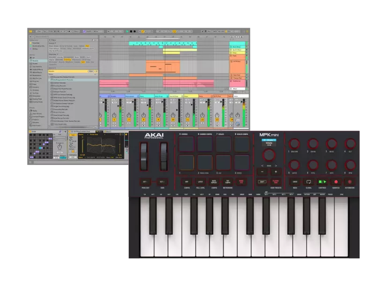The width and height of the screenshot is (390, 293).
Task: Deactivate the Drift Pad track activator
Action: pos(217,120)
